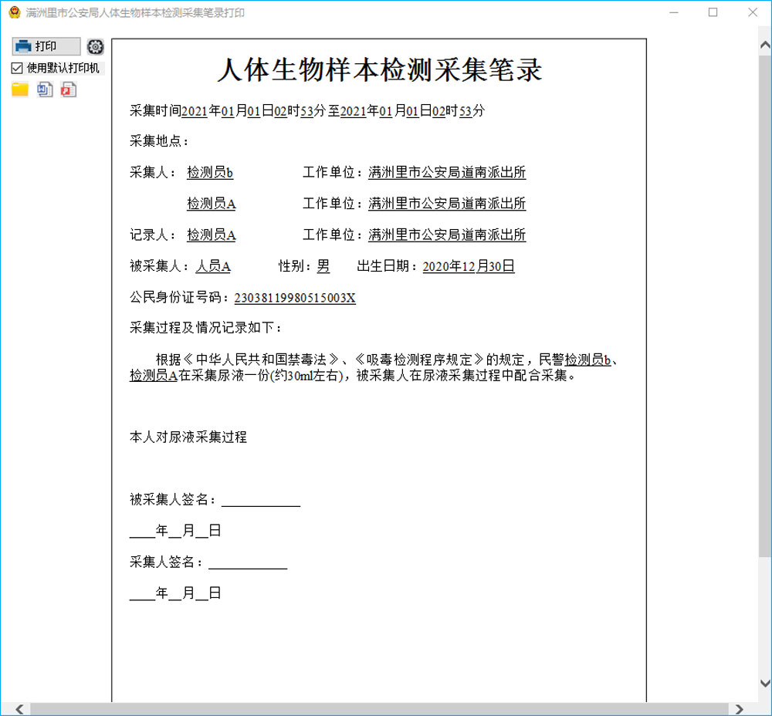Export the record with the red PDF icon
The width and height of the screenshot is (772, 716).
coord(69,89)
